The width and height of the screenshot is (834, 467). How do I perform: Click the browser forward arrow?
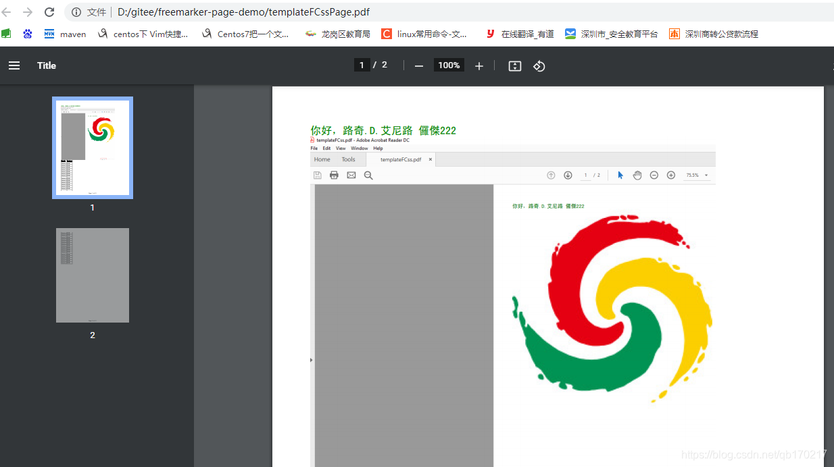[x=28, y=12]
